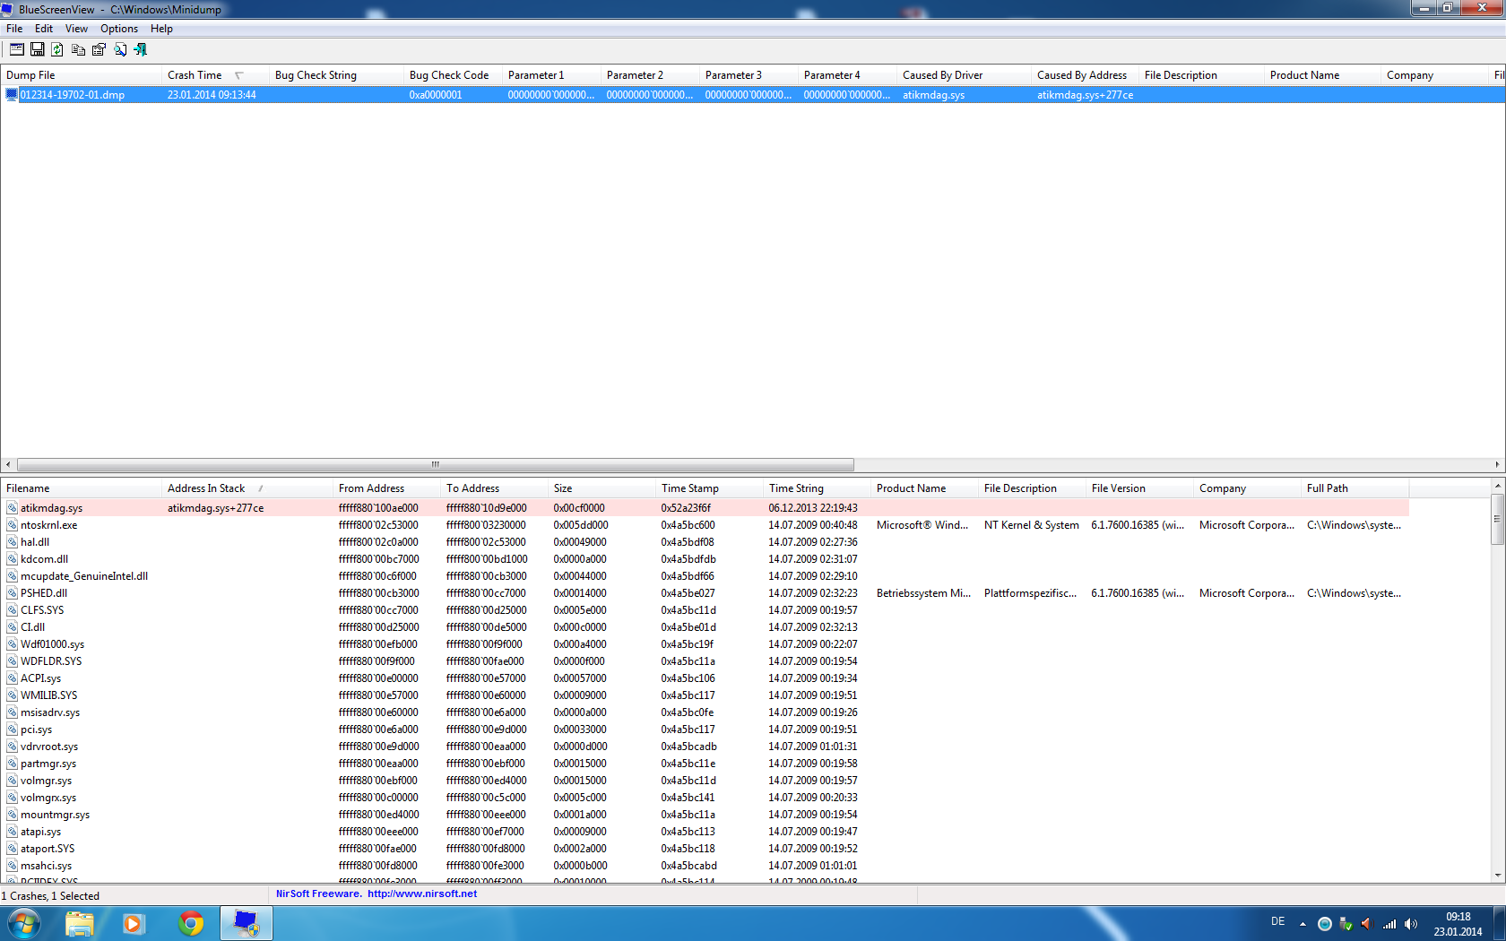Viewport: 1506px width, 941px height.
Task: Click the atikmdag.sys+277ce caused-by address cell
Action: click(x=1085, y=95)
